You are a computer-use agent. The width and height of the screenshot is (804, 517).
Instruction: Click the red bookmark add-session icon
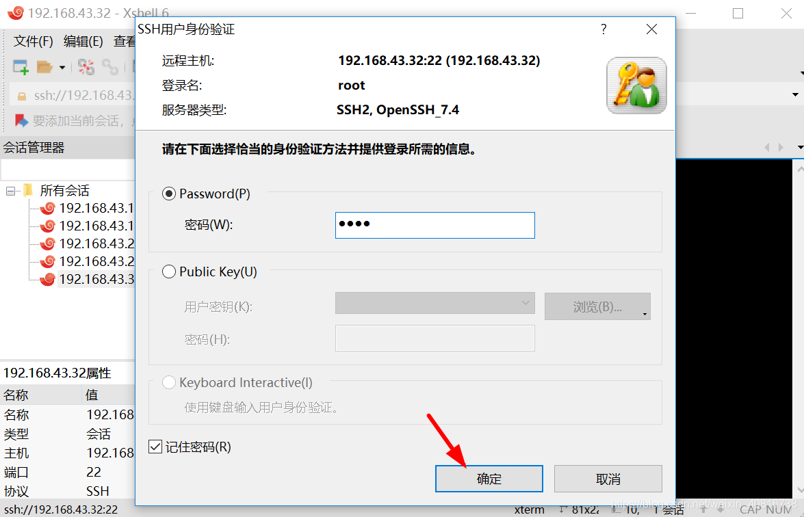coord(21,121)
